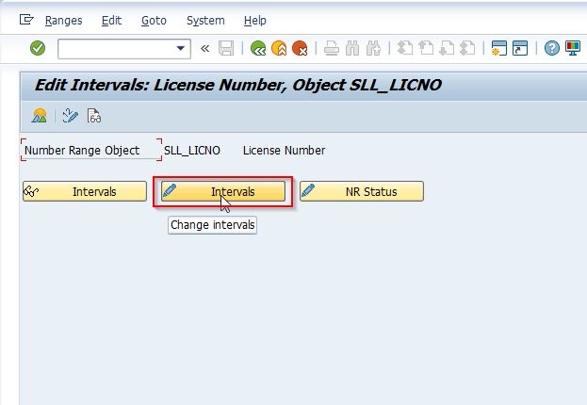Click the change pencil icon in application toolbar
The image size is (587, 405).
click(x=70, y=116)
